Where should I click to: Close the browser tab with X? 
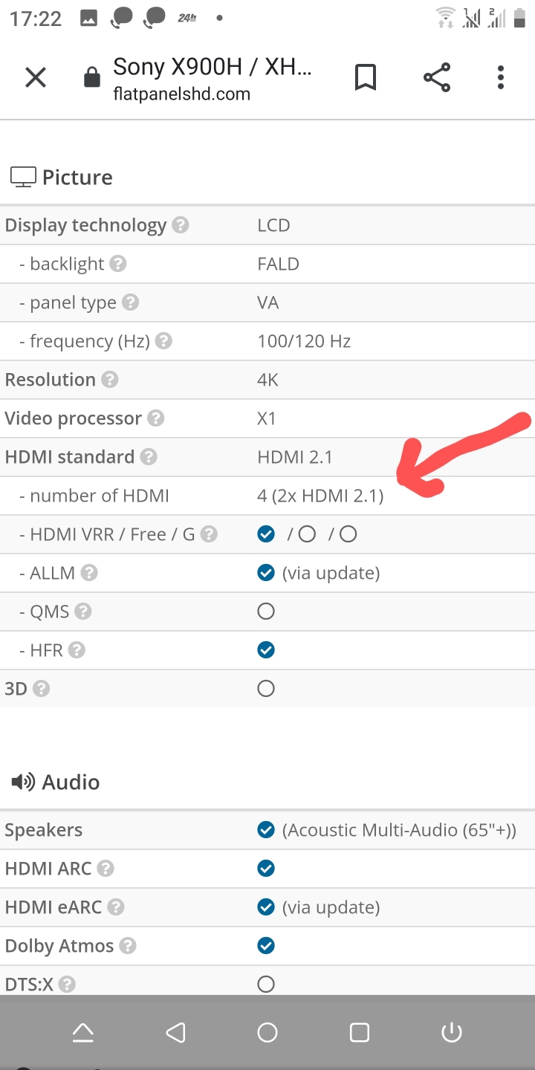[36, 77]
